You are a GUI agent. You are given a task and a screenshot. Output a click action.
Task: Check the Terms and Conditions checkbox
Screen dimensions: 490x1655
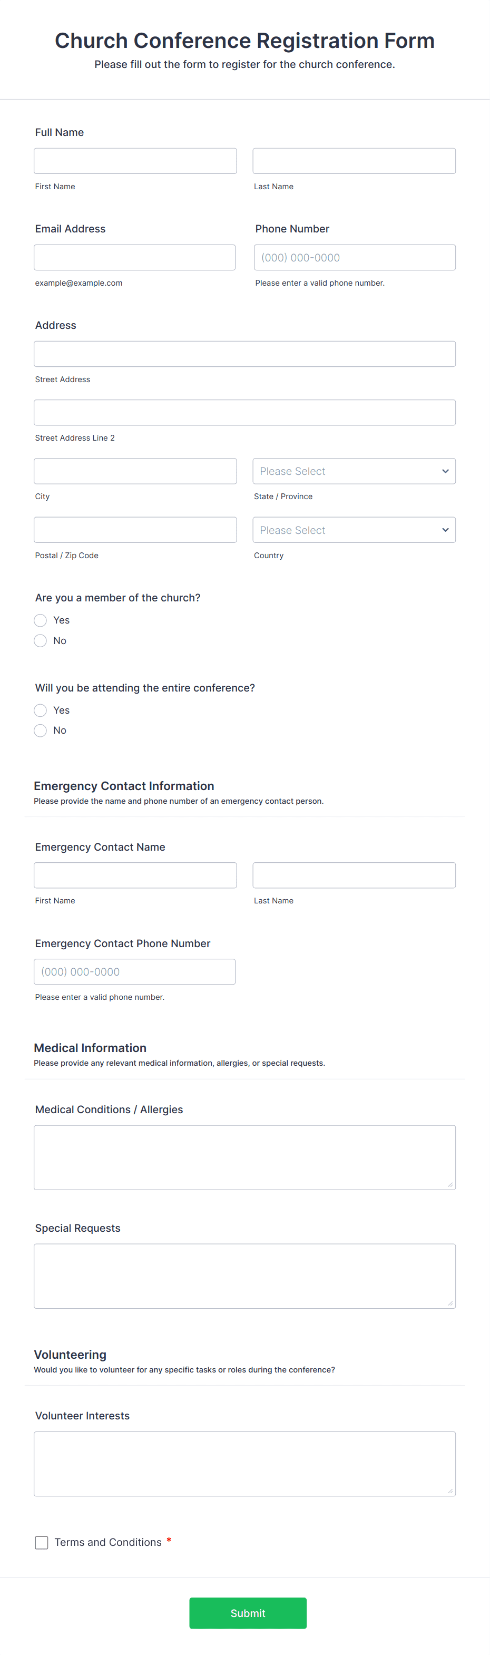(x=42, y=1543)
